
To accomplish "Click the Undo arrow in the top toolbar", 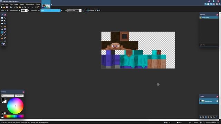I will (x=29, y=7).
